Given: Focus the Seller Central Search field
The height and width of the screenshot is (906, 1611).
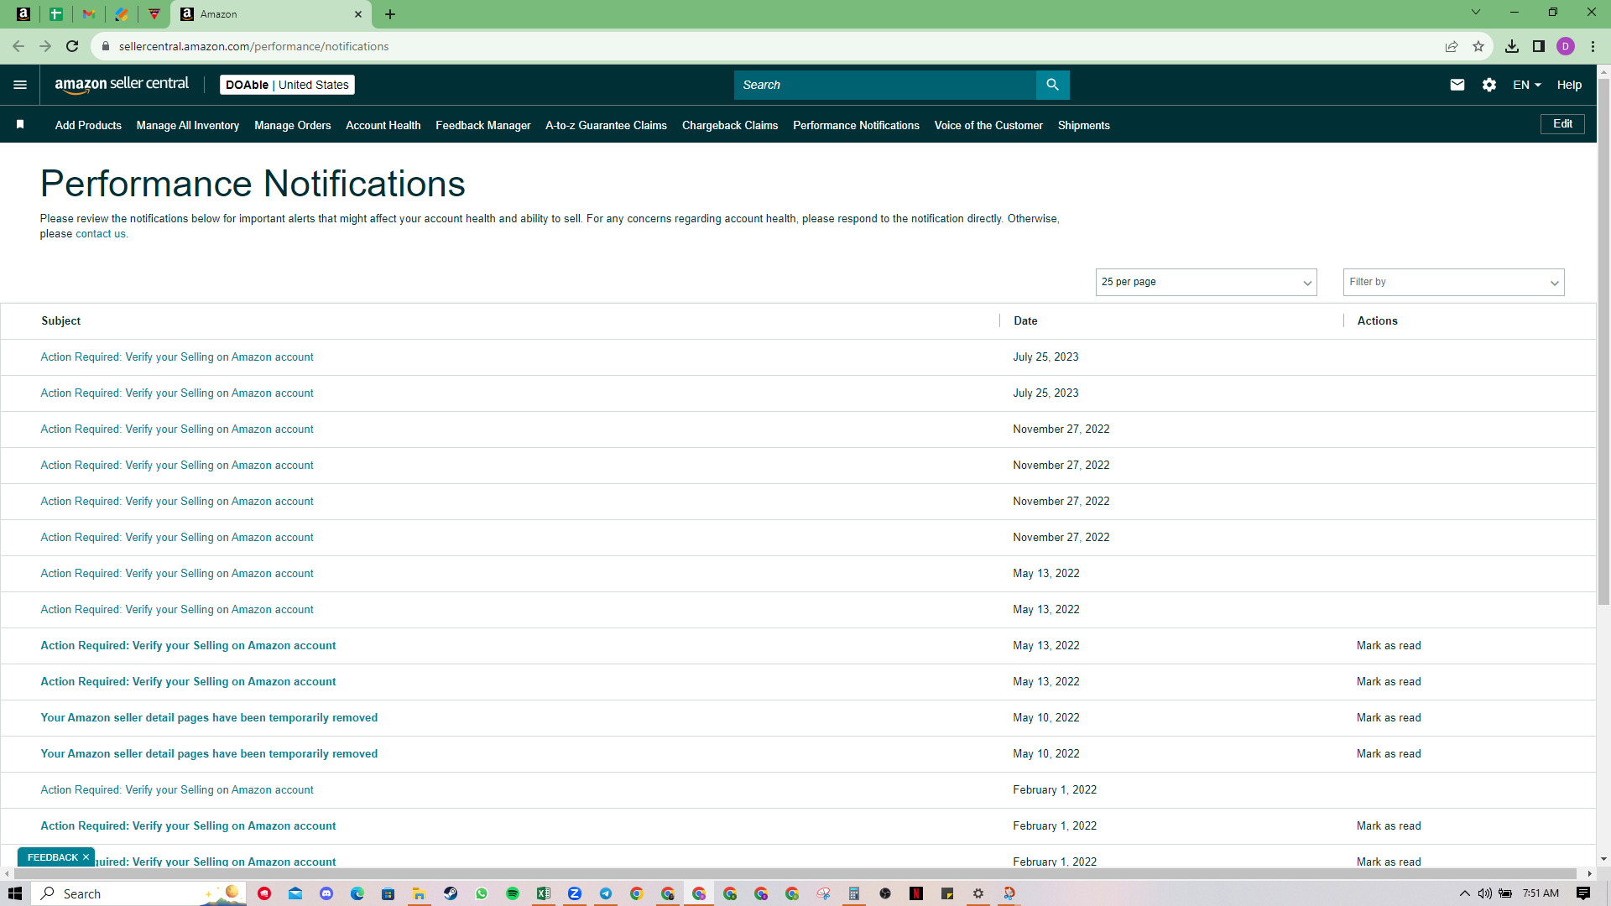Looking at the screenshot, I should pos(885,85).
